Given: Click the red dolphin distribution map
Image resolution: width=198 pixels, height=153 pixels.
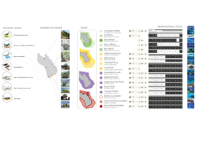Looking at the screenshot, I should pyautogui.click(x=86, y=99).
